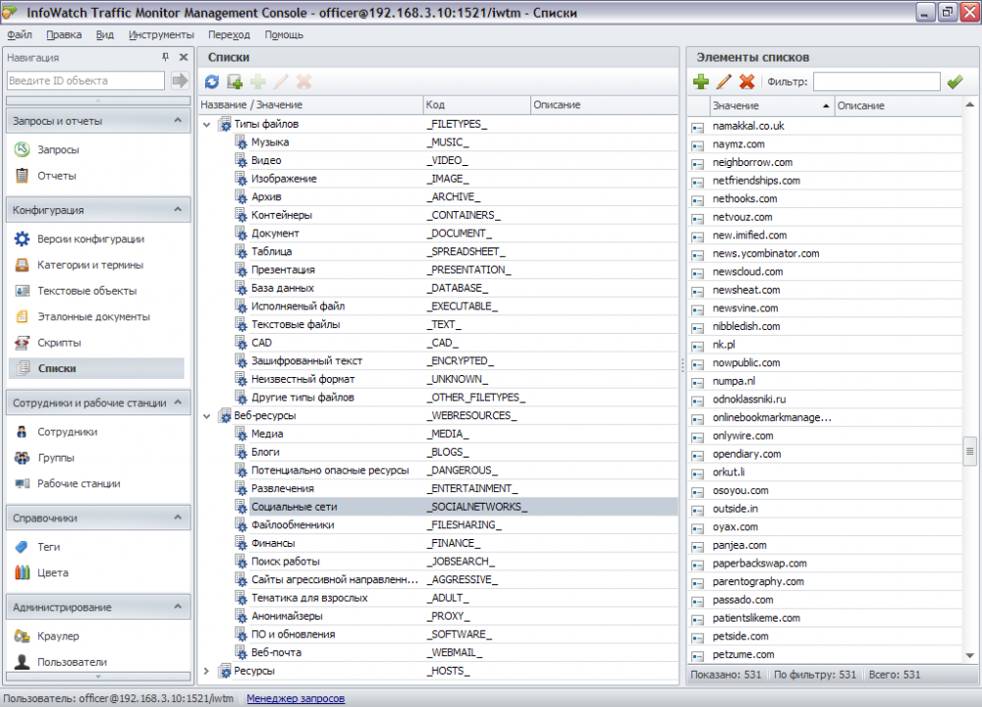Click in the Фильтр text field
Image resolution: width=982 pixels, height=707 pixels.
[x=876, y=82]
